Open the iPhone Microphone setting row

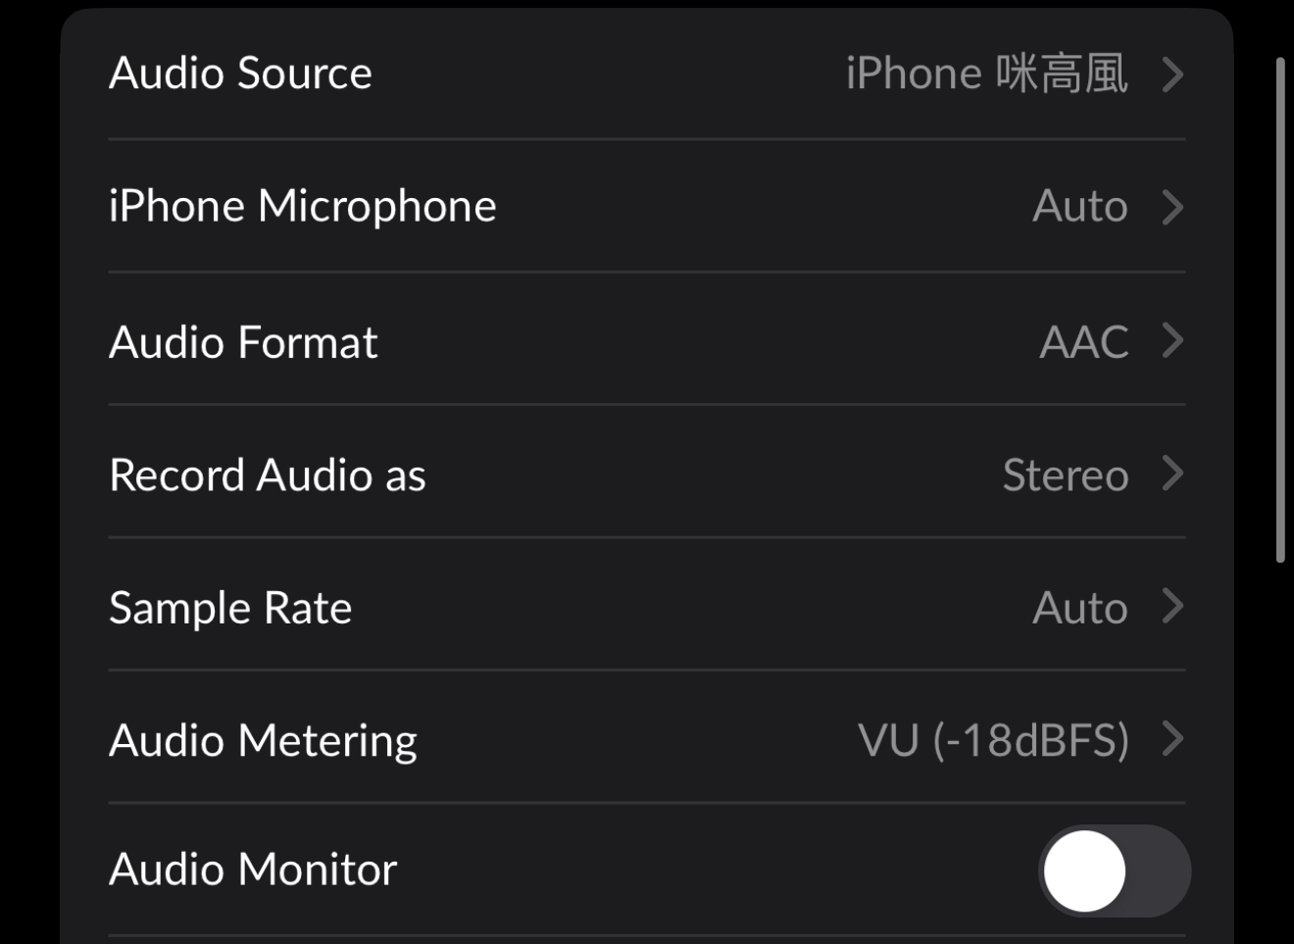coord(647,206)
